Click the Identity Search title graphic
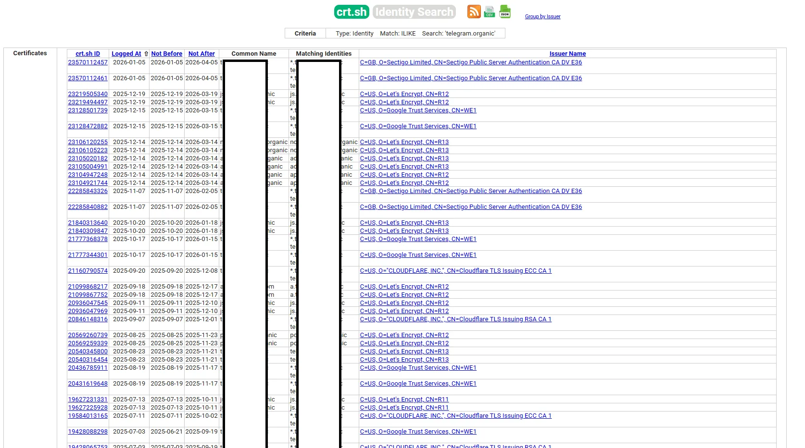This screenshot has width=805, height=448. pos(414,12)
